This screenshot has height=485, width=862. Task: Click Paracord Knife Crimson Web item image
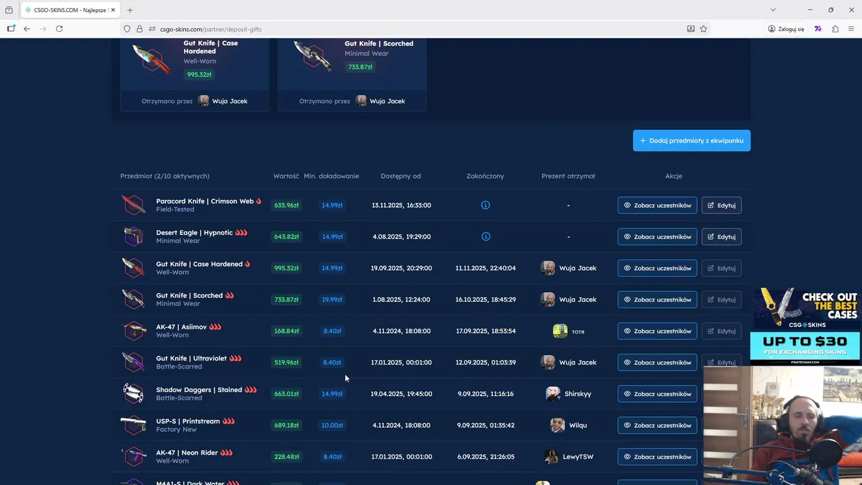133,205
